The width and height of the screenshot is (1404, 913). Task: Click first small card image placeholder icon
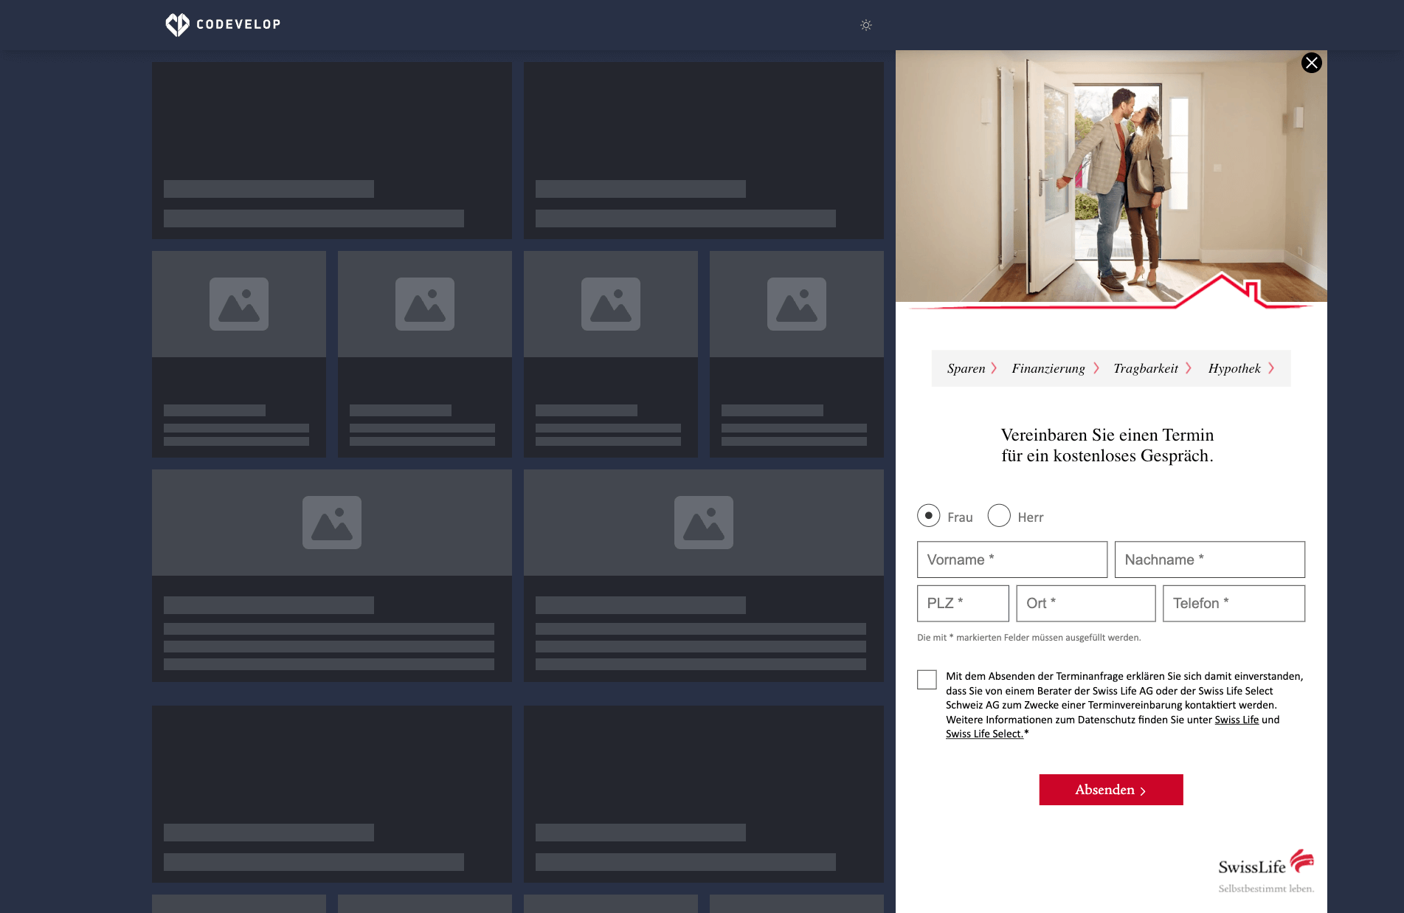(239, 304)
